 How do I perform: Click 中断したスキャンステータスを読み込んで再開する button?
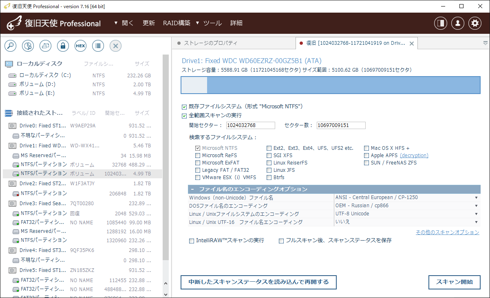[x=258, y=282]
